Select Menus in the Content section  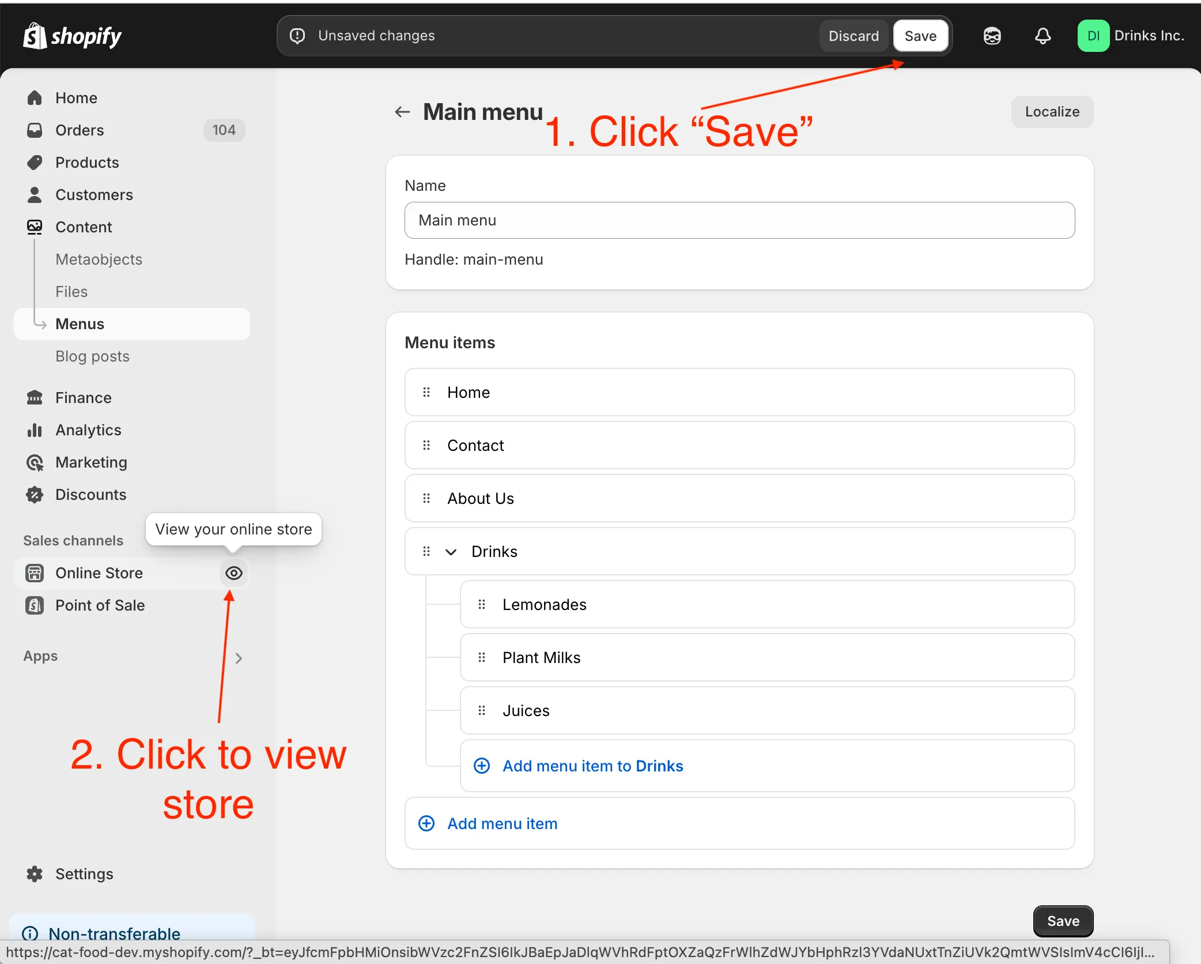tap(80, 323)
